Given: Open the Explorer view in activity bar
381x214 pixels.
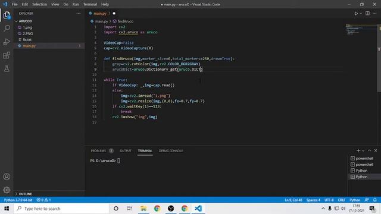Looking at the screenshot, I should (7, 15).
